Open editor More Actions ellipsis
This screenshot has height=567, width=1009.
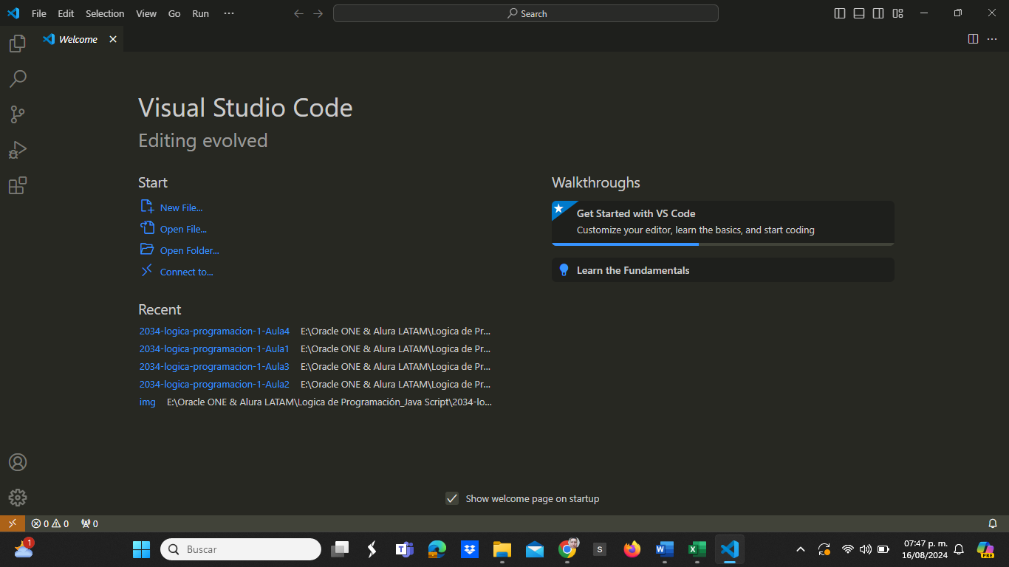(992, 39)
